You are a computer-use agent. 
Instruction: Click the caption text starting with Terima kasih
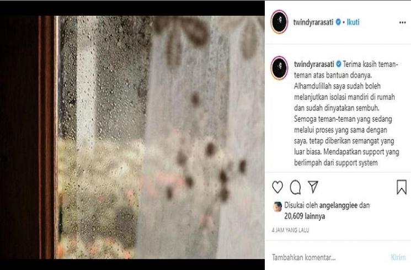[x=346, y=113]
